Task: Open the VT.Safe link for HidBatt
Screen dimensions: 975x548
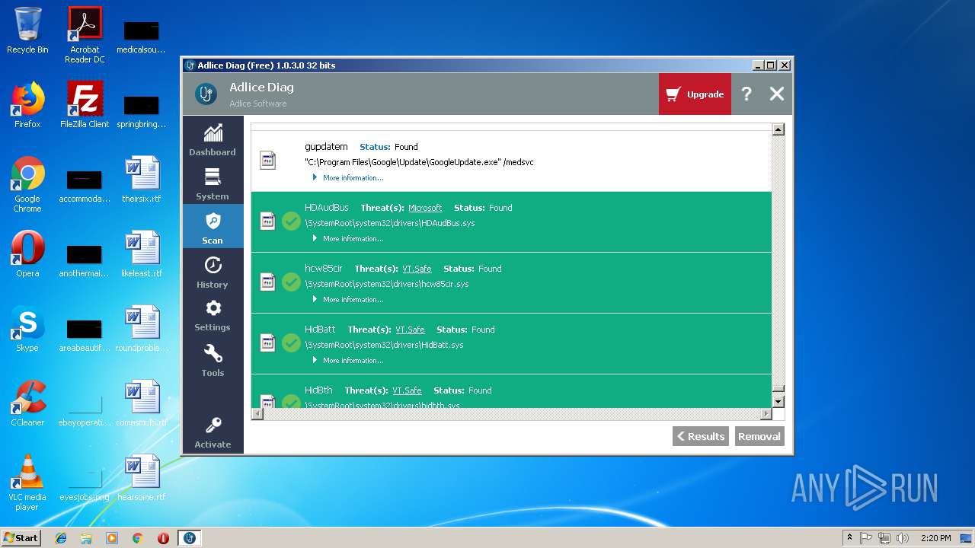Action: (410, 330)
